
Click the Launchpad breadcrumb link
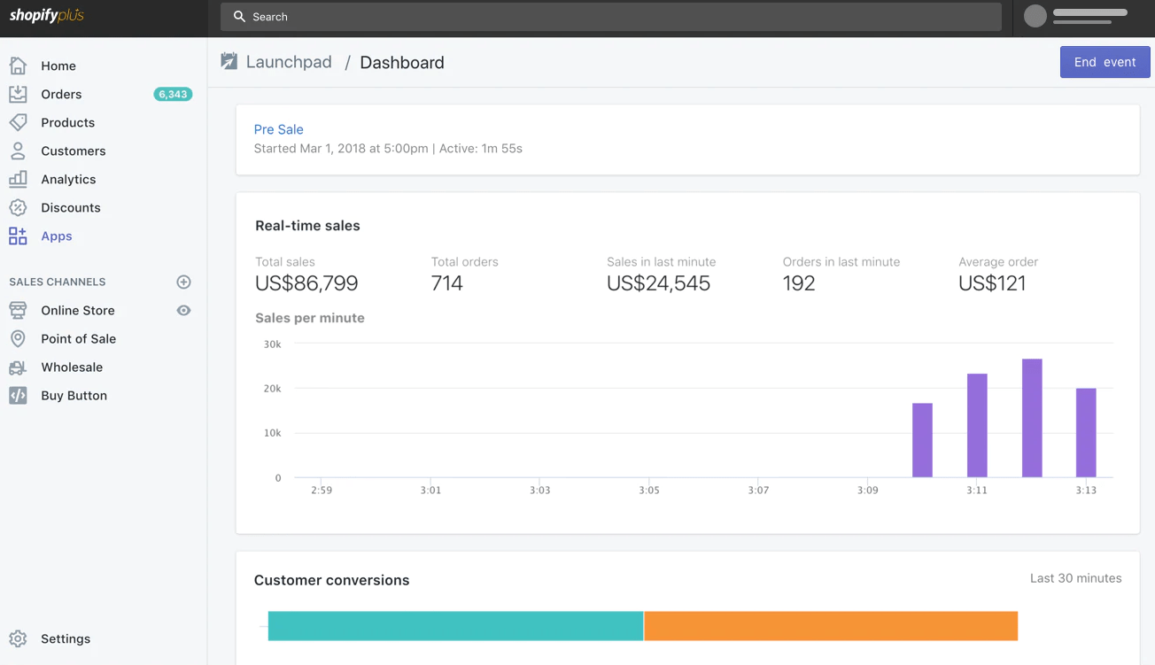click(289, 62)
